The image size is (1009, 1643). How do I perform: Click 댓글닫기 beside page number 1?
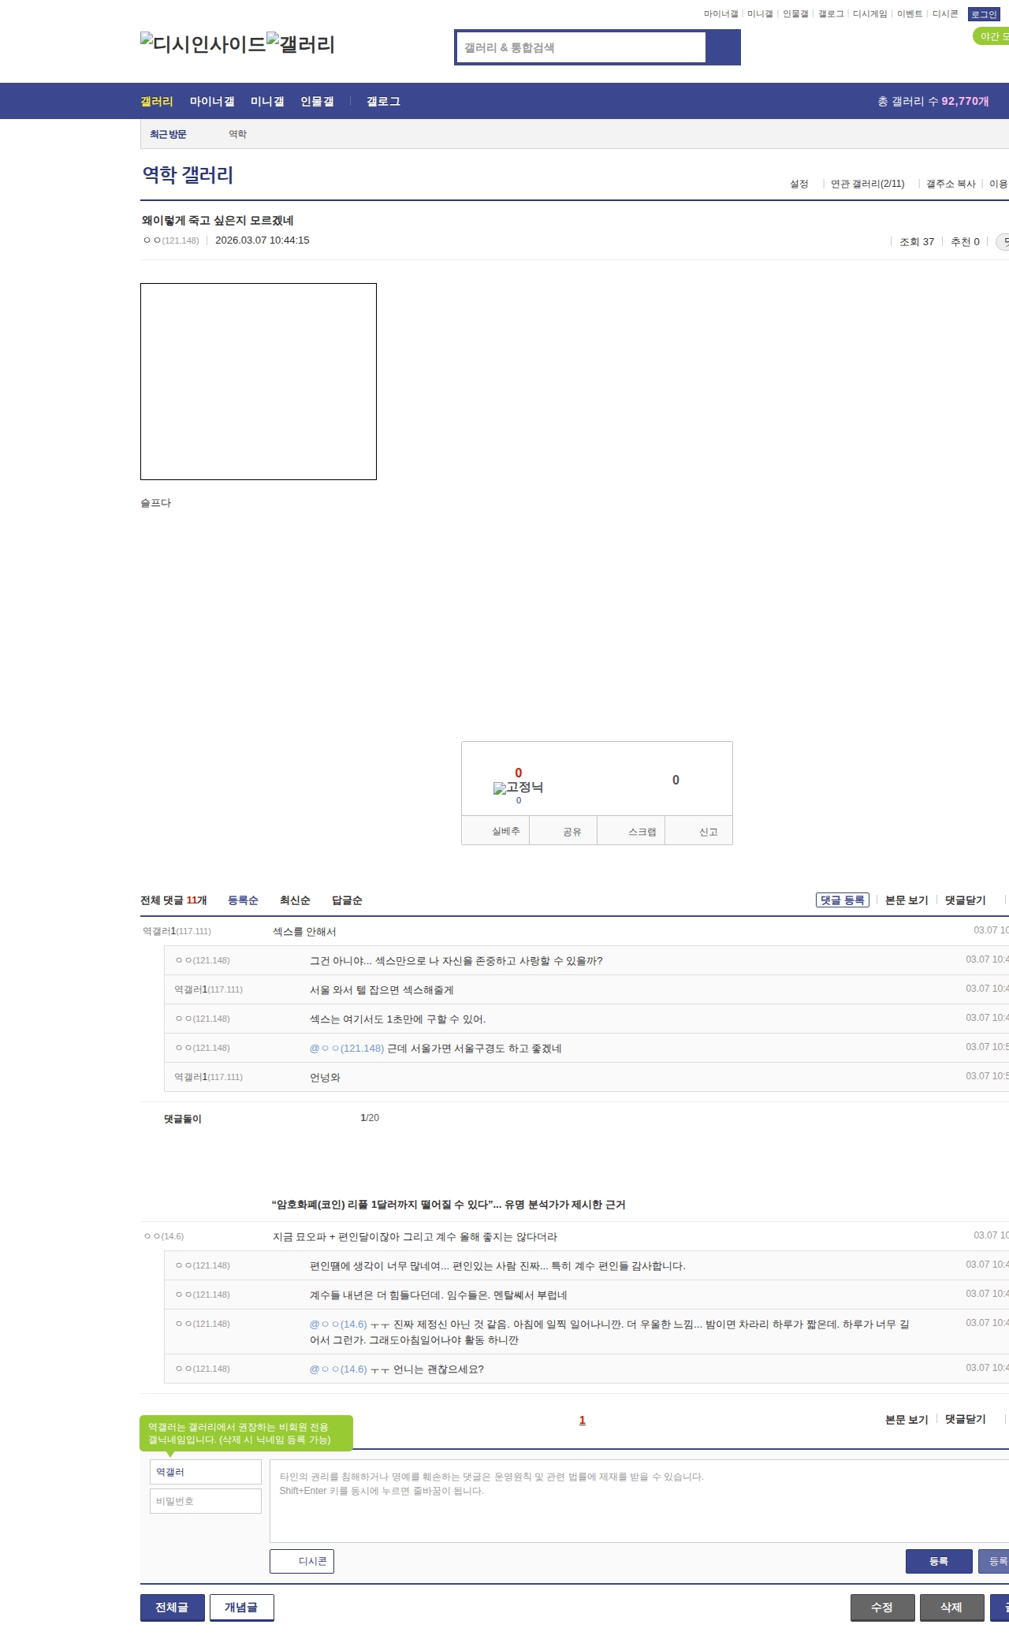click(x=966, y=1419)
